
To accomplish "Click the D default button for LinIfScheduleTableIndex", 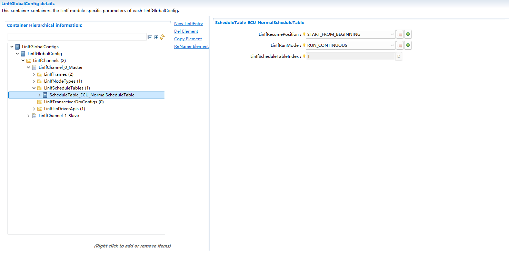I will coord(399,56).
